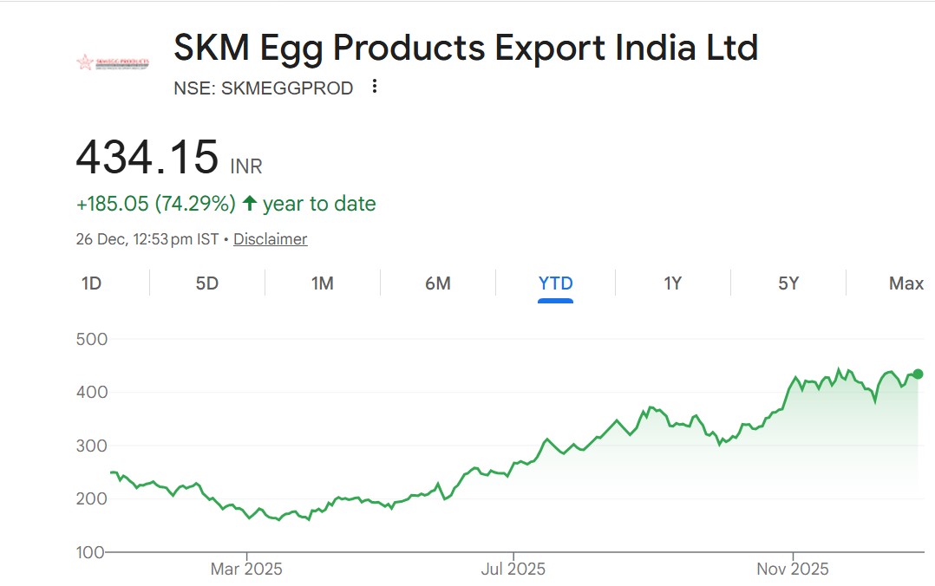This screenshot has height=586, width=935.
Task: Click the company name heading
Action: point(466,48)
